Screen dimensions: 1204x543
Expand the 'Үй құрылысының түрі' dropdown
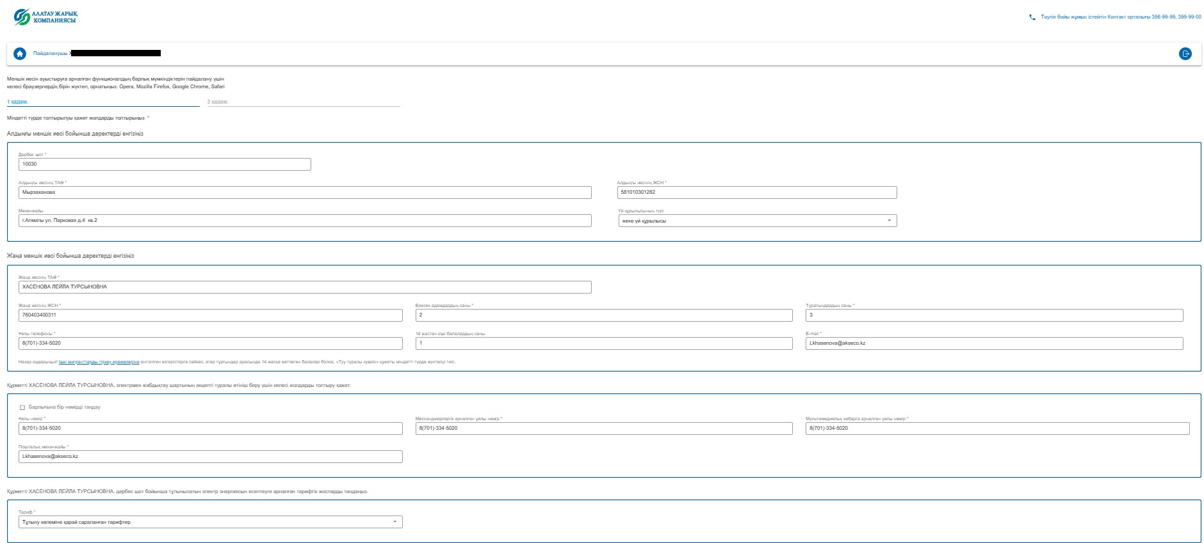[x=757, y=221]
